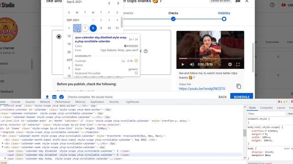Open the Application tab
Image resolution: width=293 pixels, height=164 pixels.
pos(97,102)
